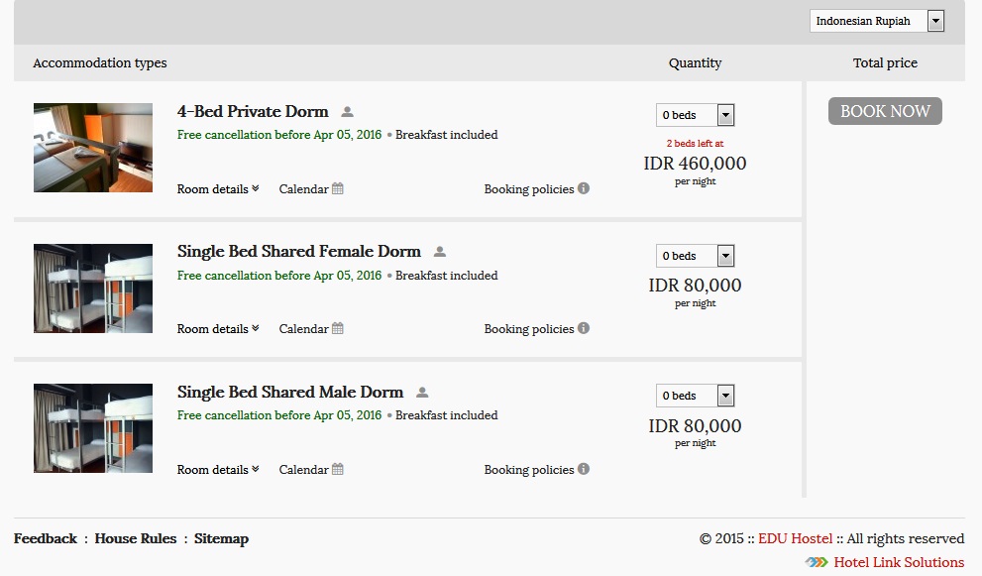The height and width of the screenshot is (576, 982).
Task: Click info icon beside 4-Bed Private Dorm policies
Action: [584, 188]
